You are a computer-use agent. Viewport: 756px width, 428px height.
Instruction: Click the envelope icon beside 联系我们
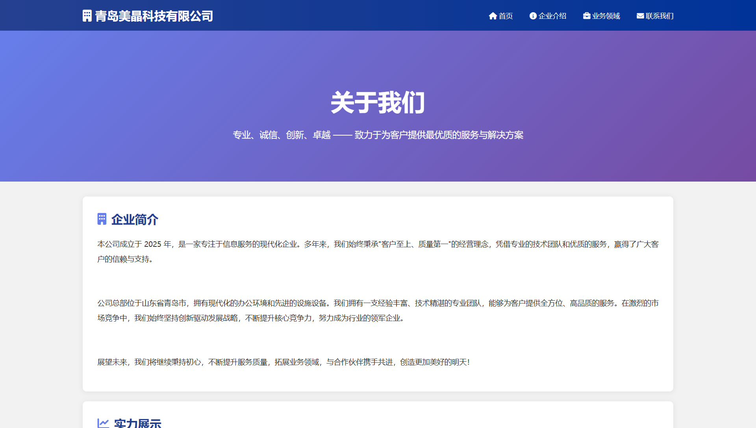(640, 16)
